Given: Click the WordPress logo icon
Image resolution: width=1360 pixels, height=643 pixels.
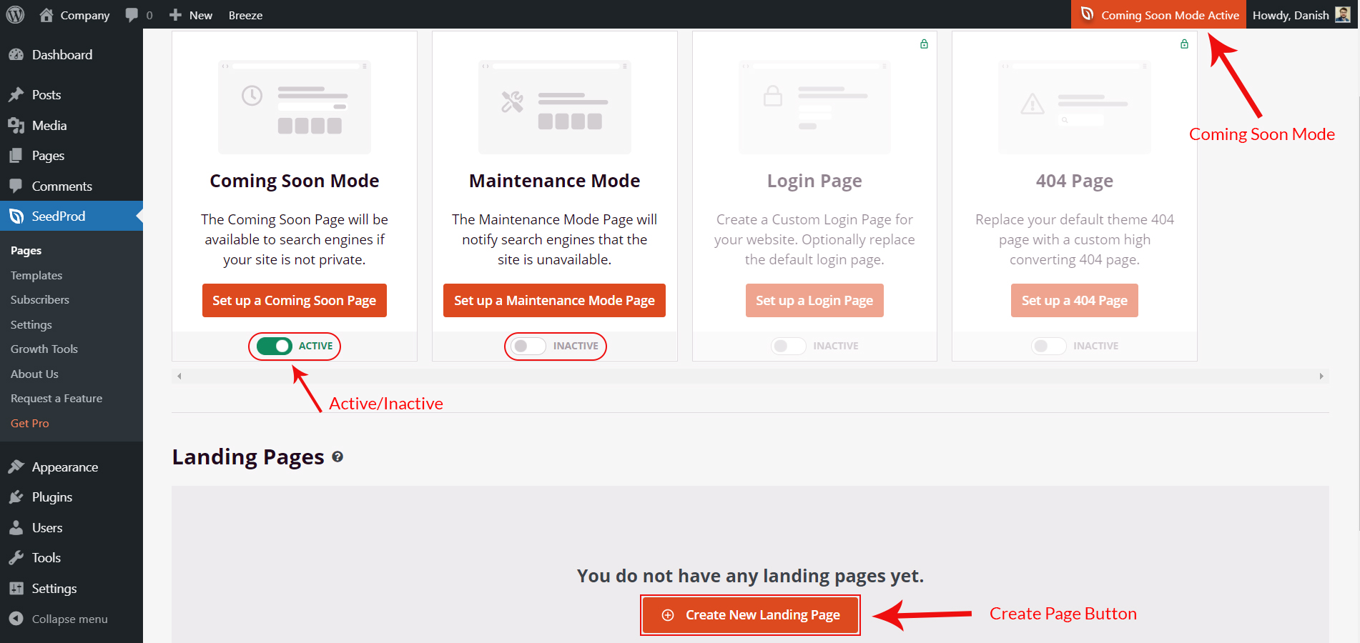Looking at the screenshot, I should point(15,14).
